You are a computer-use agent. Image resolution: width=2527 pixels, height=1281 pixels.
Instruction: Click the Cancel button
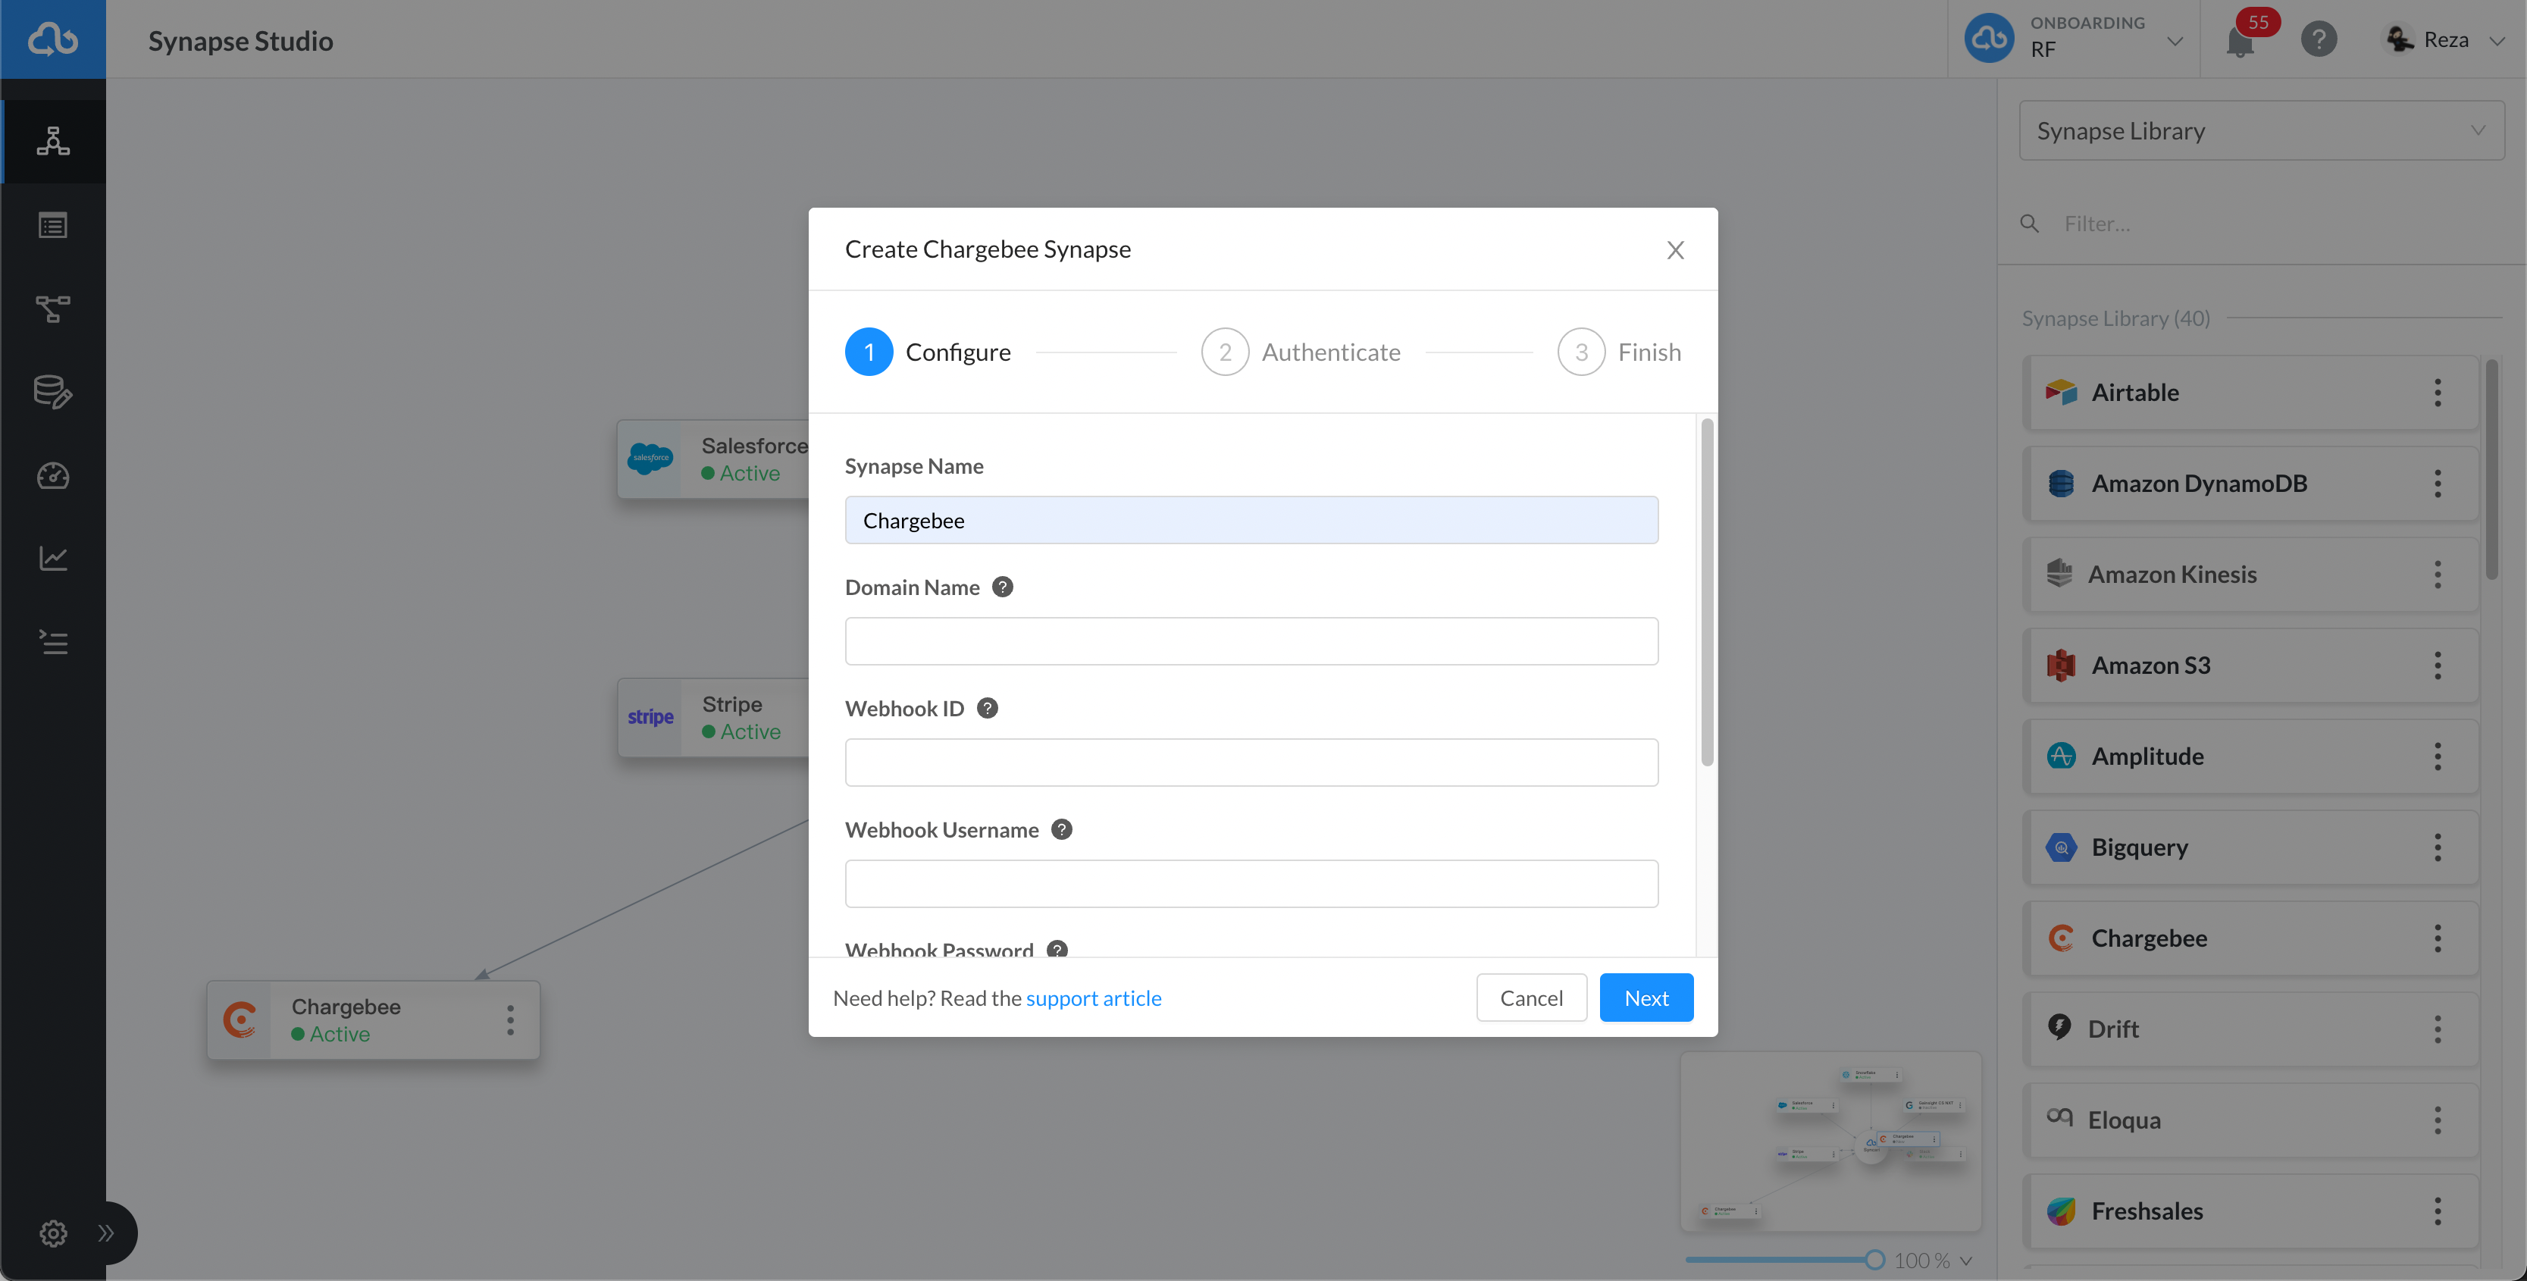(x=1531, y=998)
